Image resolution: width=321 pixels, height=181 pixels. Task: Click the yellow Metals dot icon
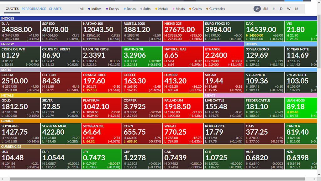click(x=156, y=9)
